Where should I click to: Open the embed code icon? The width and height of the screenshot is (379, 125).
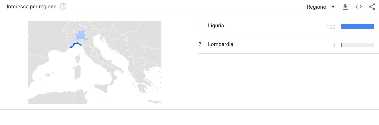359,7
